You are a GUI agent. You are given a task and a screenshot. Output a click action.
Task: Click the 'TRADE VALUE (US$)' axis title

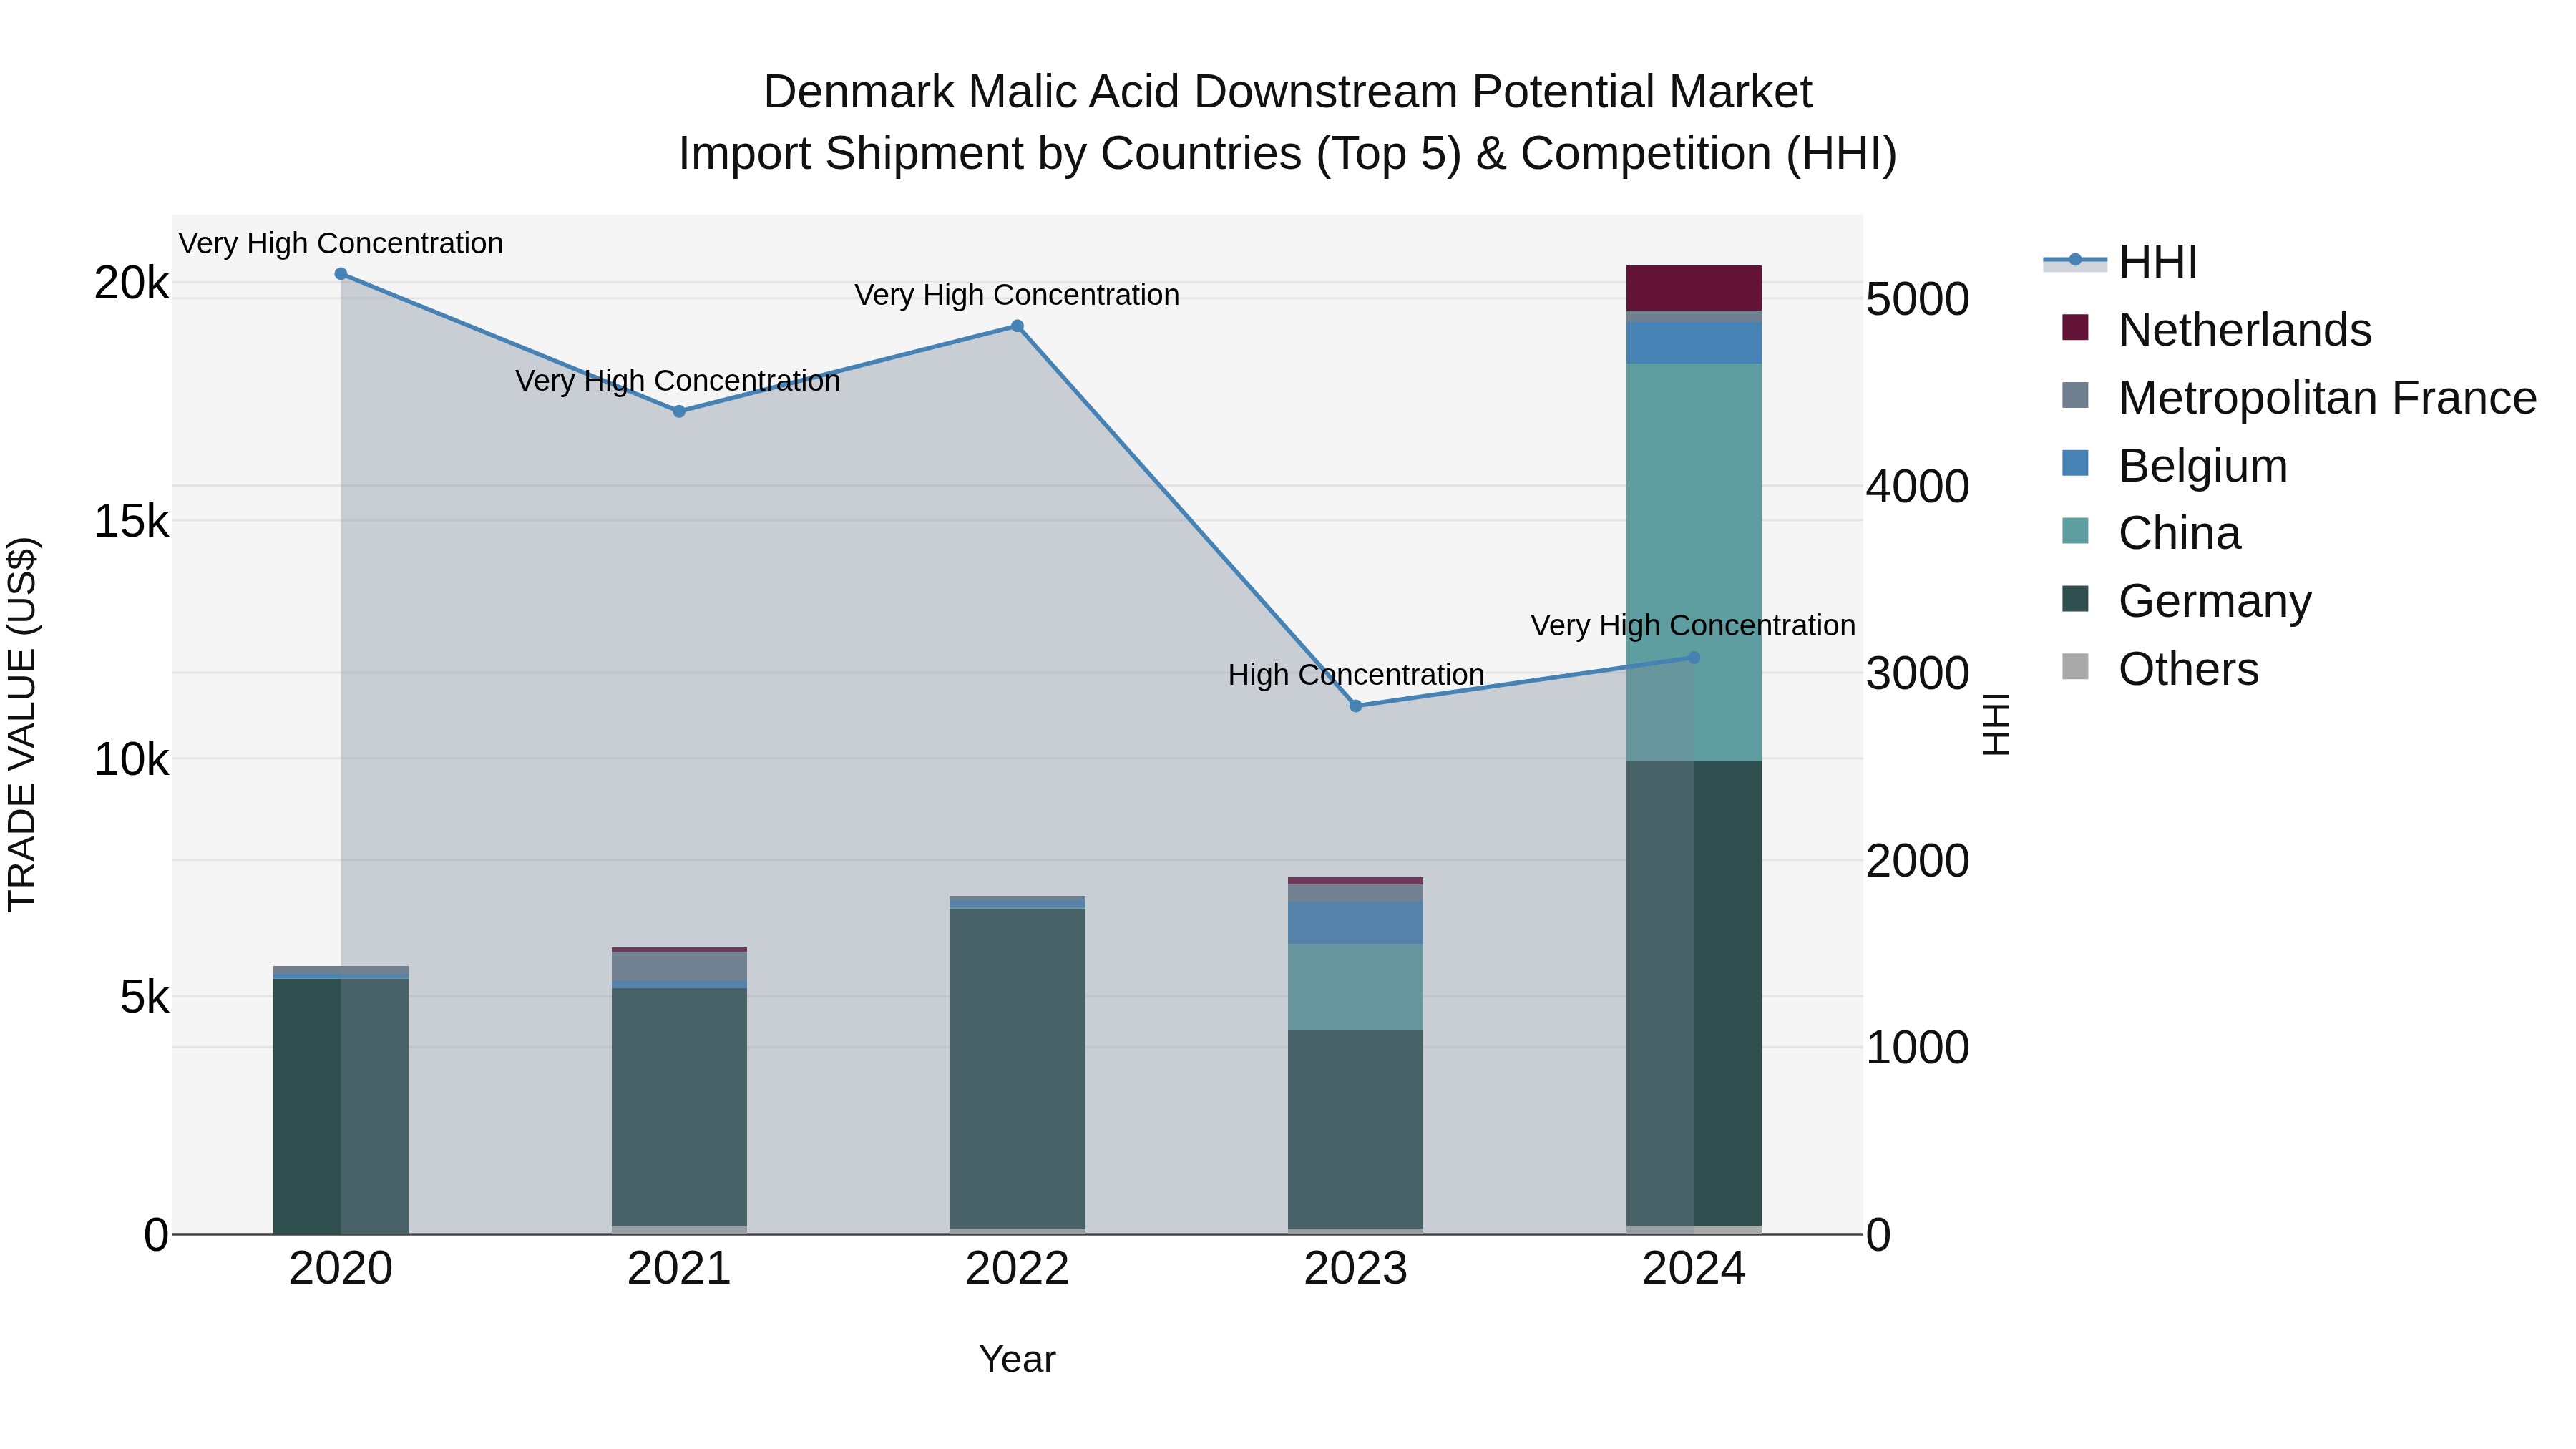[22, 724]
